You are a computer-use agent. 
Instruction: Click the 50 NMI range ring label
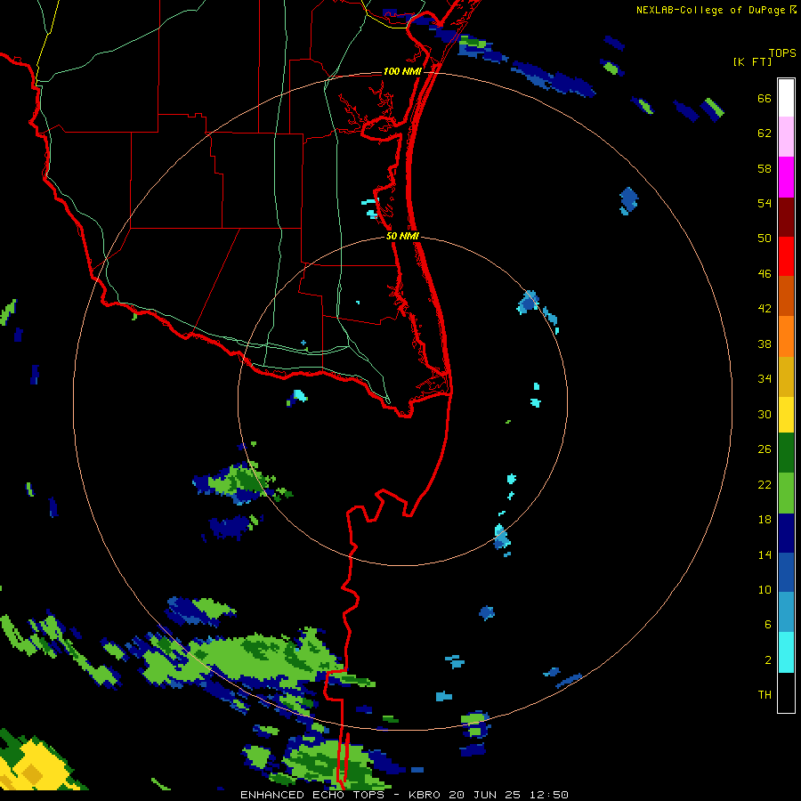coord(402,236)
